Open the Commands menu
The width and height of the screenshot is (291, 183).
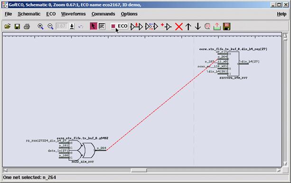pos(103,14)
